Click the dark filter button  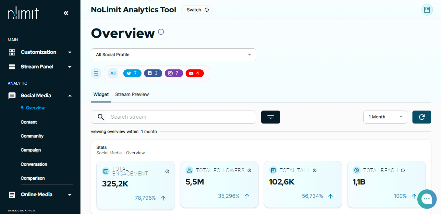pos(271,117)
